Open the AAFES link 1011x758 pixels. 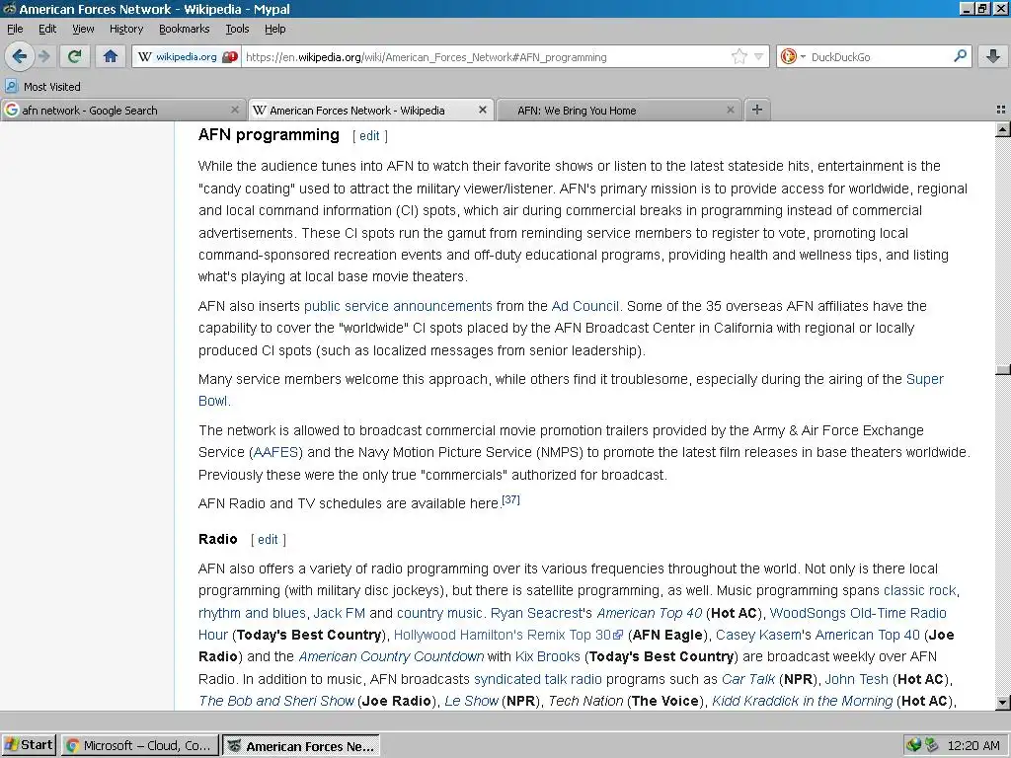pyautogui.click(x=276, y=452)
